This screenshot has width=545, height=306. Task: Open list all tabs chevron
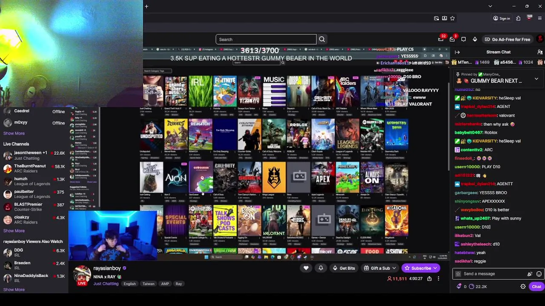(490, 6)
